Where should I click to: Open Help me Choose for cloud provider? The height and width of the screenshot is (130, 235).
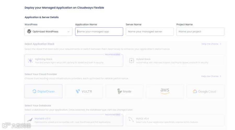211,76
